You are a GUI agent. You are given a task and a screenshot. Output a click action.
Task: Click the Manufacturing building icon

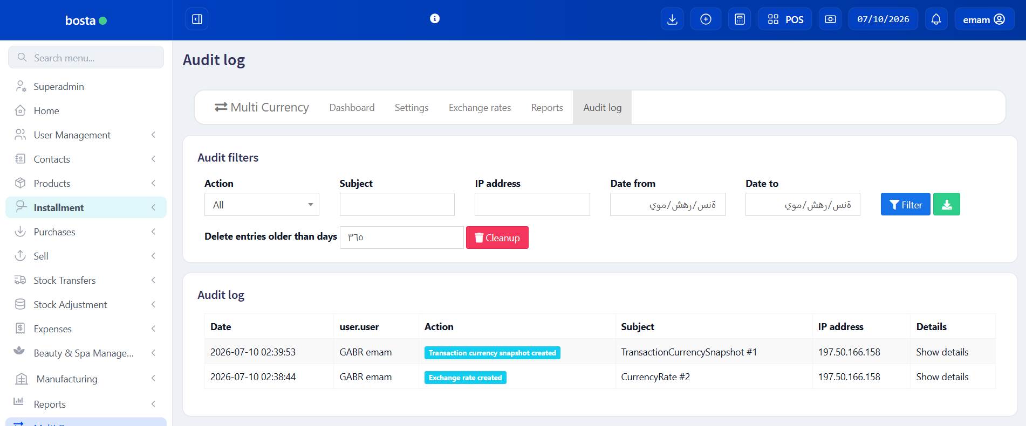point(22,379)
